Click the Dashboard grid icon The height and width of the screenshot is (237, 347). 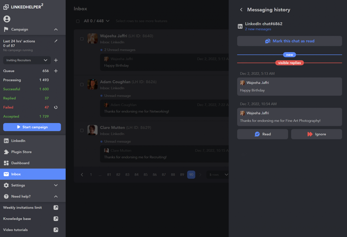click(6, 163)
